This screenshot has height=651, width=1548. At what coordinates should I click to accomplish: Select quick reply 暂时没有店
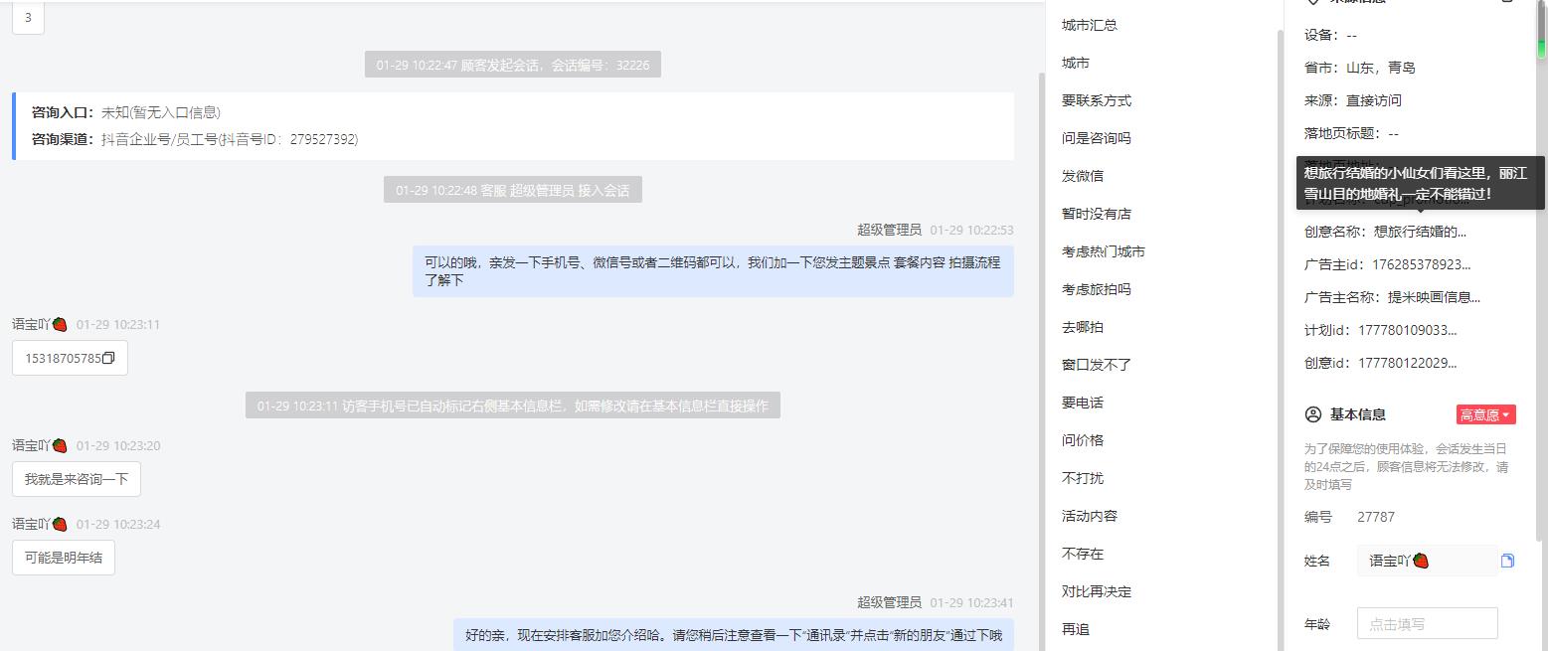[1096, 214]
